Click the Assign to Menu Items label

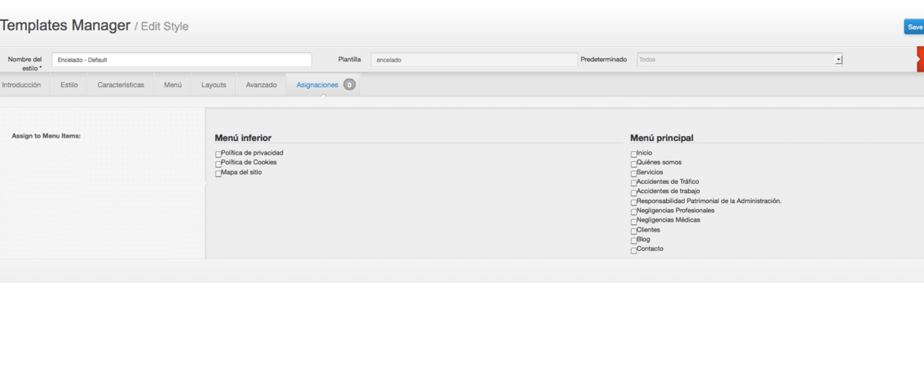click(x=46, y=136)
